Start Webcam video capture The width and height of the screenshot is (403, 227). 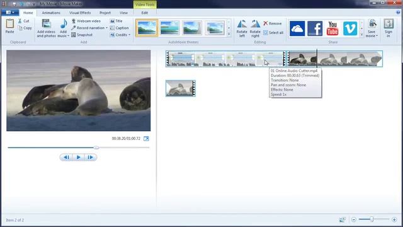pos(86,21)
